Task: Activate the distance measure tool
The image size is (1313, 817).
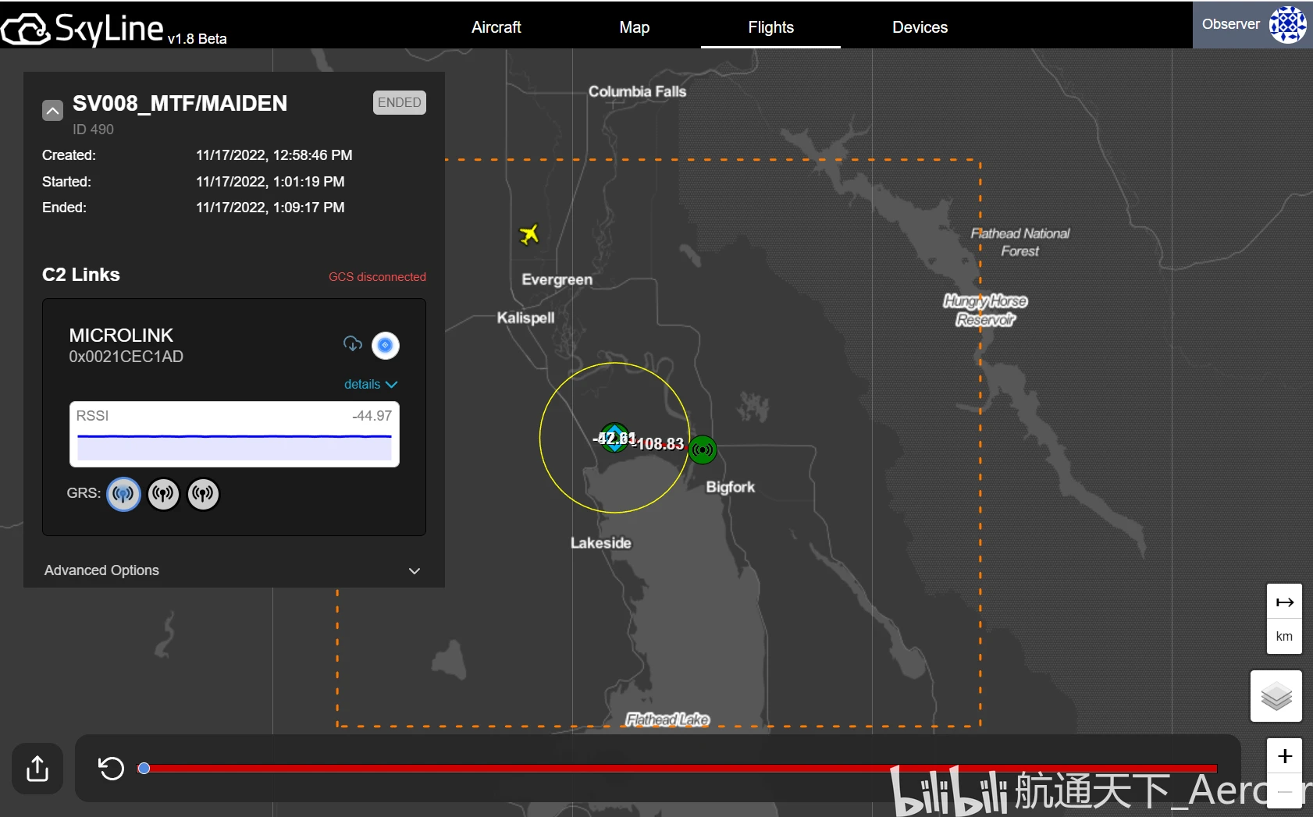Action: point(1284,602)
